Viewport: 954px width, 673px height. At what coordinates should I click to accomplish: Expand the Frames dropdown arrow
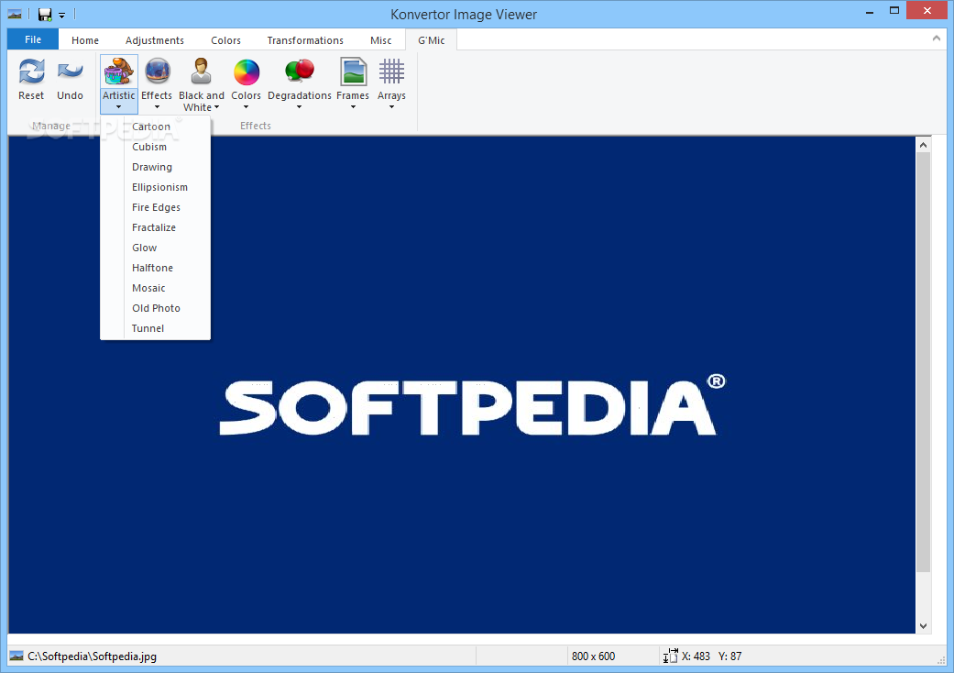(353, 107)
